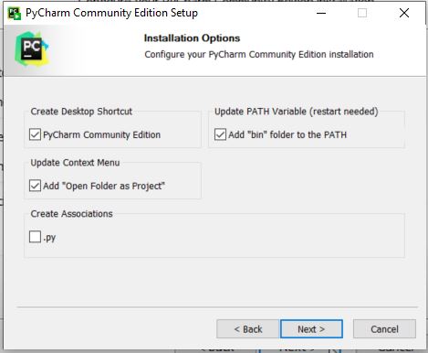Minimize the PyCharm setup window

coord(321,13)
